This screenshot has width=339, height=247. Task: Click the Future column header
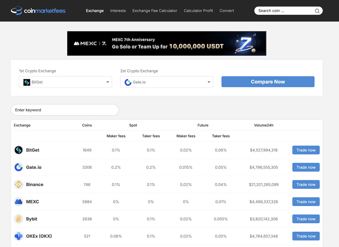203,125
